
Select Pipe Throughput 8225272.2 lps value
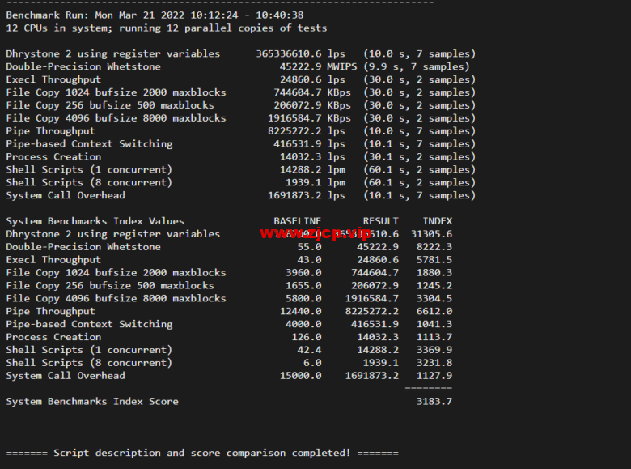307,131
